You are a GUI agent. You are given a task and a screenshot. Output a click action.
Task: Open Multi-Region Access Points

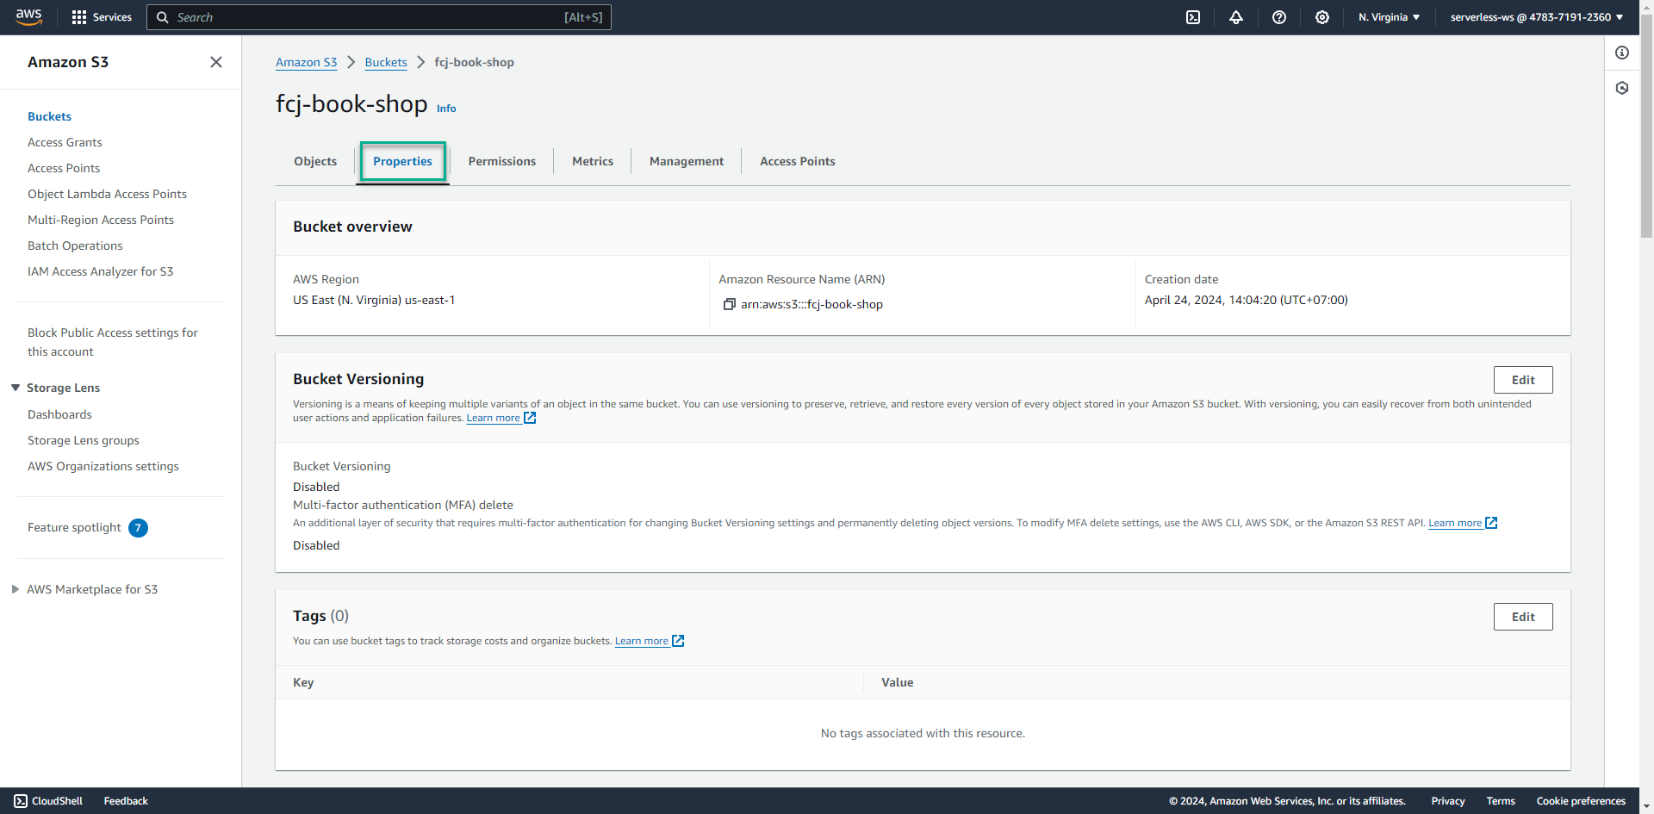(101, 220)
